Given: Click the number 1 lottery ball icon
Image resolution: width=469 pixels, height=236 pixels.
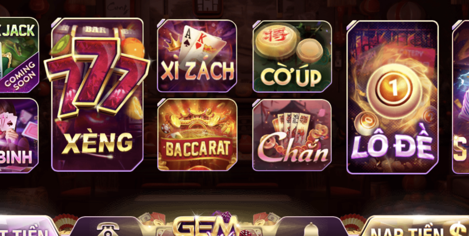Looking at the screenshot, I should pyautogui.click(x=394, y=88).
